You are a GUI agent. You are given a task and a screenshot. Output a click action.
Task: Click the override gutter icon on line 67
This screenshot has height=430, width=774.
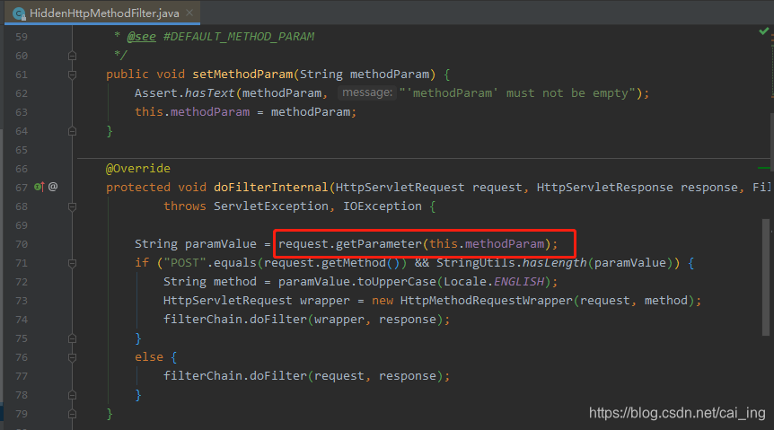(x=39, y=187)
